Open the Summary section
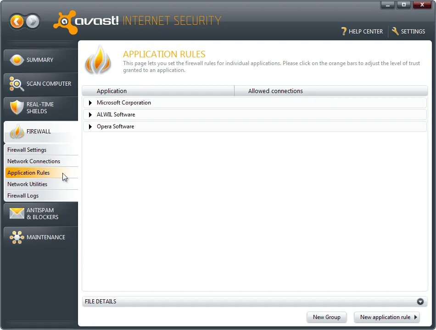 [41, 60]
